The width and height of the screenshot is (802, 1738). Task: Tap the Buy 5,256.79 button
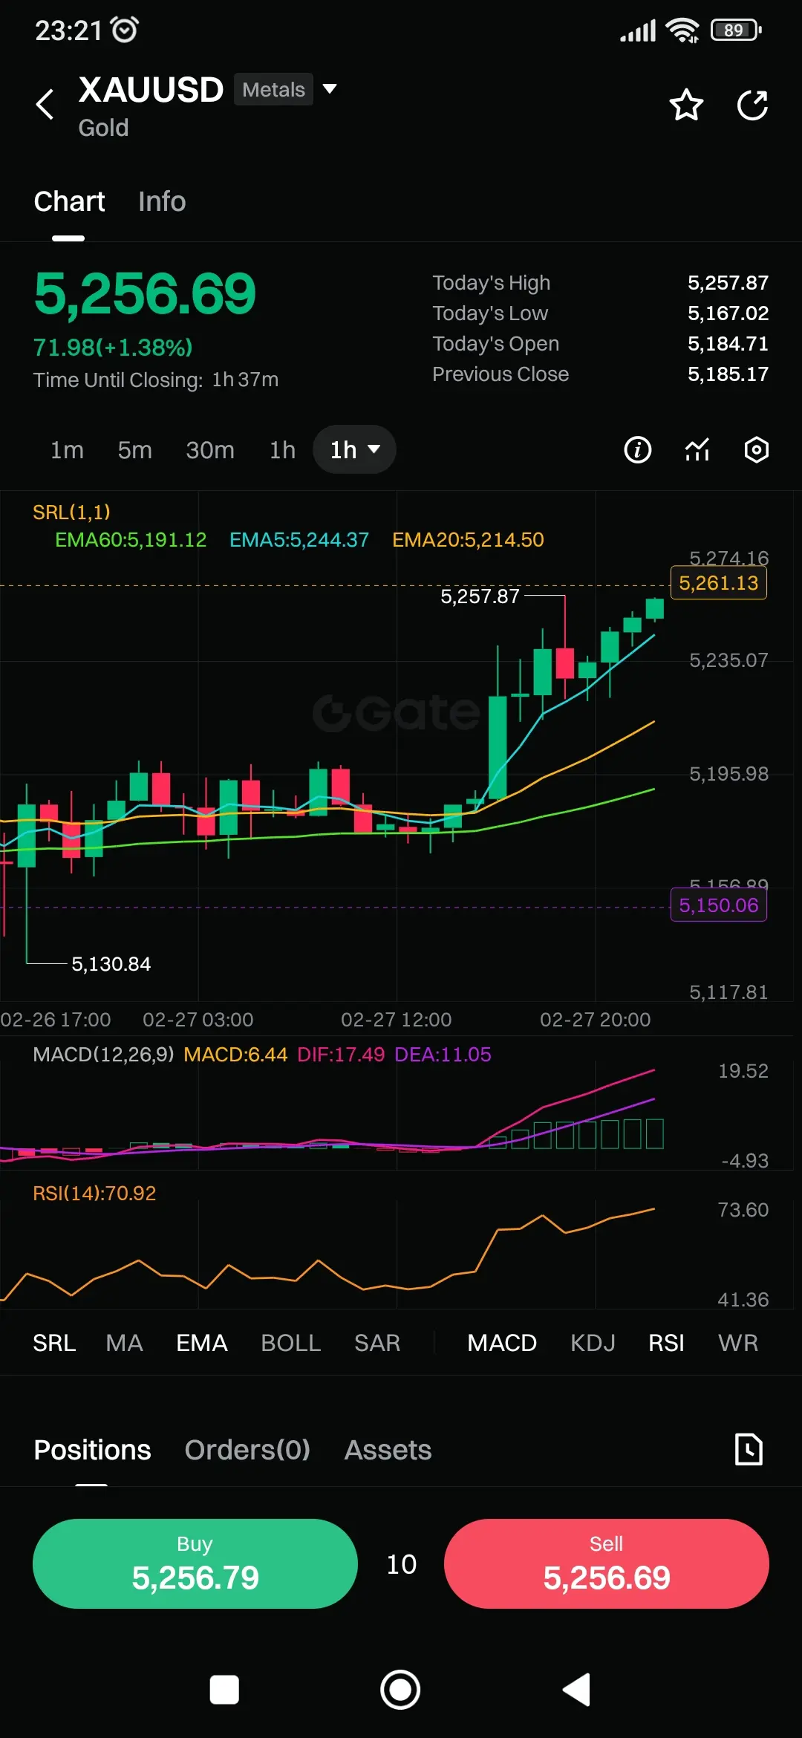coord(195,1563)
